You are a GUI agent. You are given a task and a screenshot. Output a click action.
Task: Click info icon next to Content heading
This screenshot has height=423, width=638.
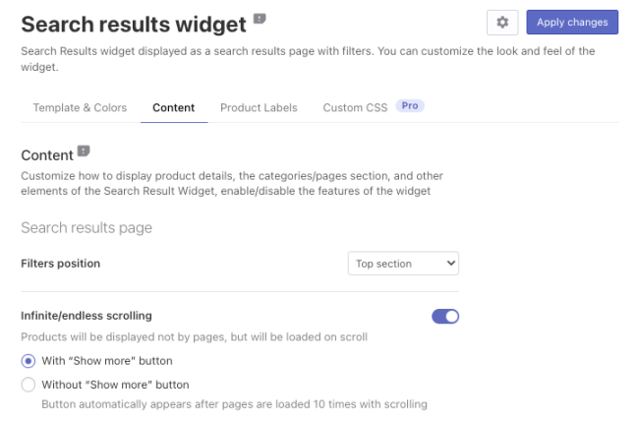[x=84, y=151]
